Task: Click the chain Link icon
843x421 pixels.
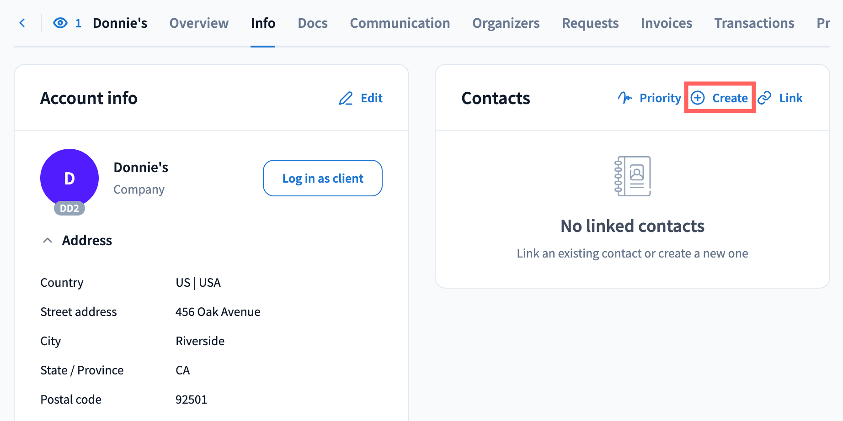Action: pyautogui.click(x=764, y=98)
